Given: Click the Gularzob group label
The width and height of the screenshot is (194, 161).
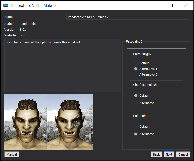Looking at the screenshot, I should pos(139,116).
